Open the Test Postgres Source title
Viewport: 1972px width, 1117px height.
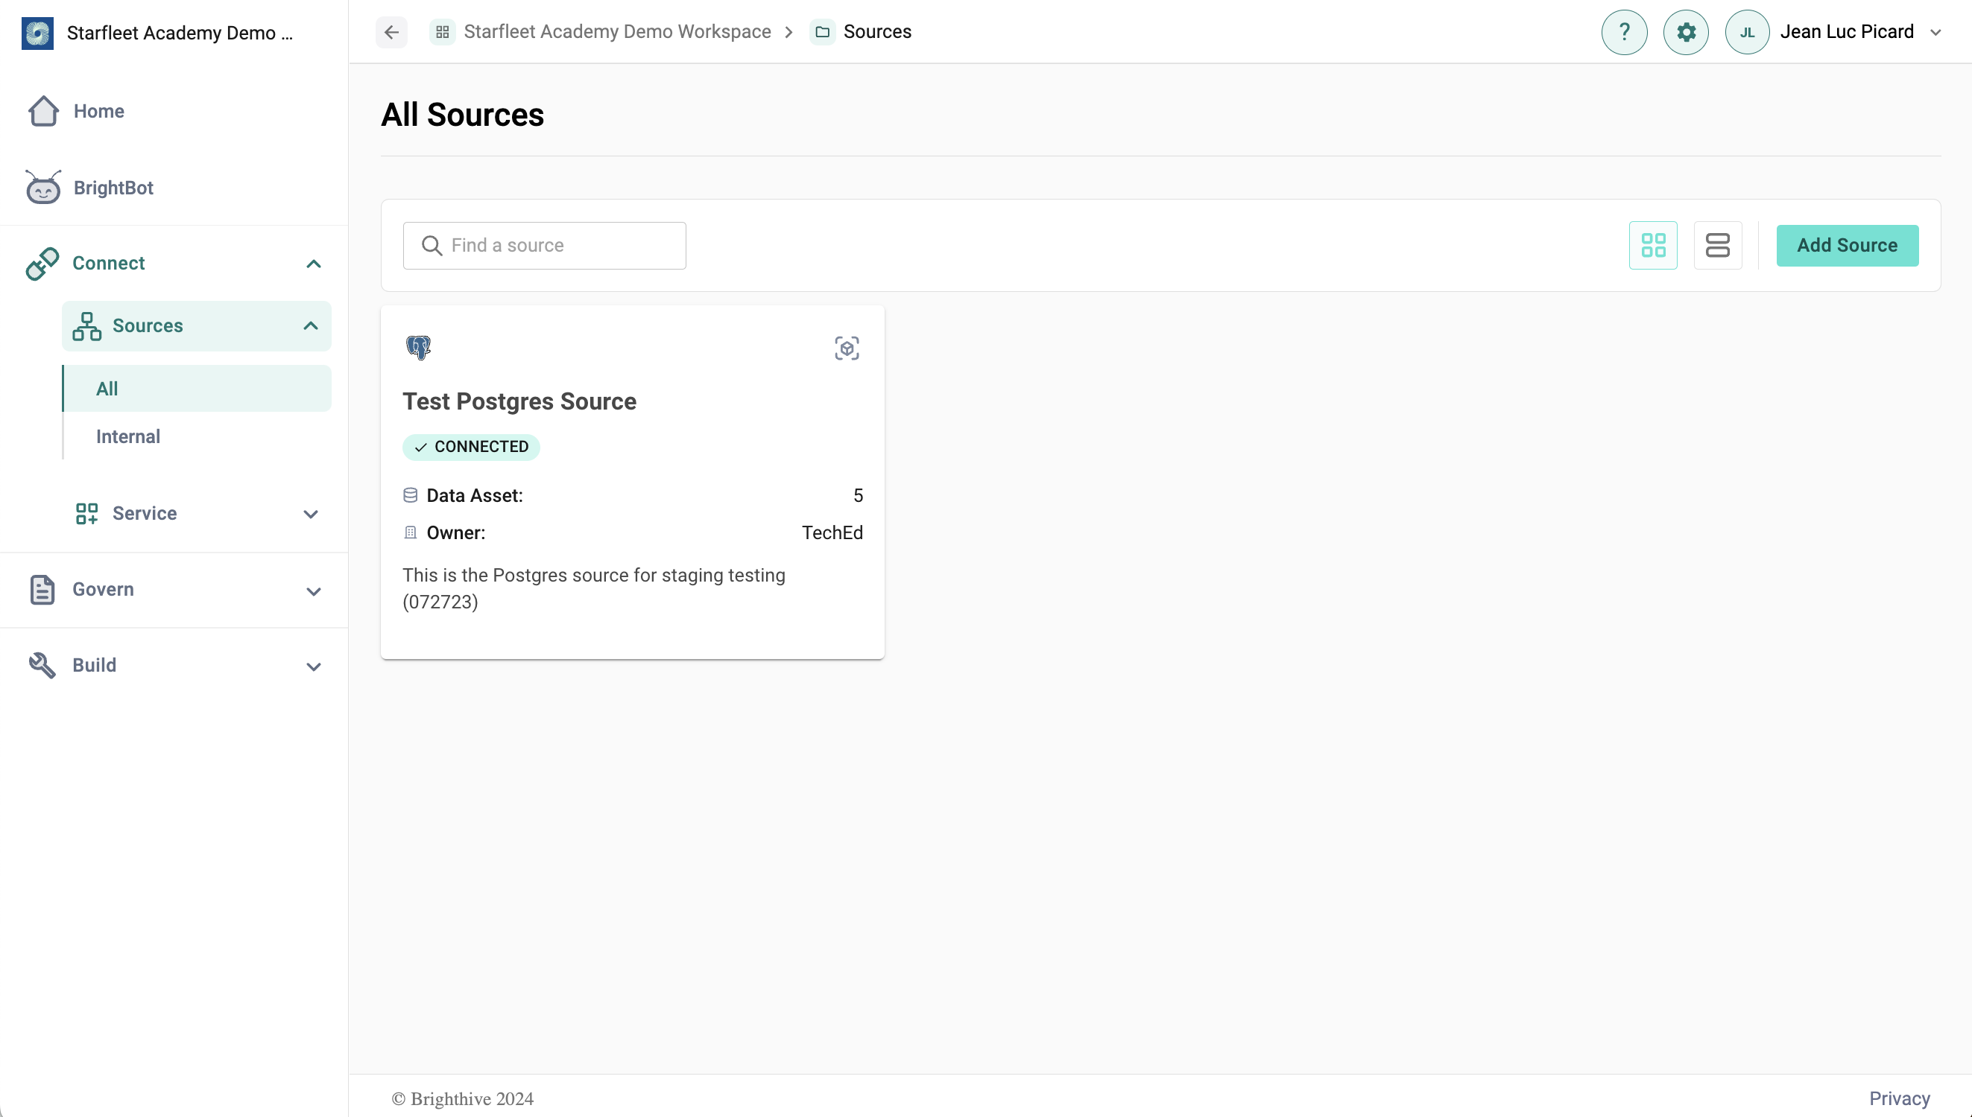(519, 402)
